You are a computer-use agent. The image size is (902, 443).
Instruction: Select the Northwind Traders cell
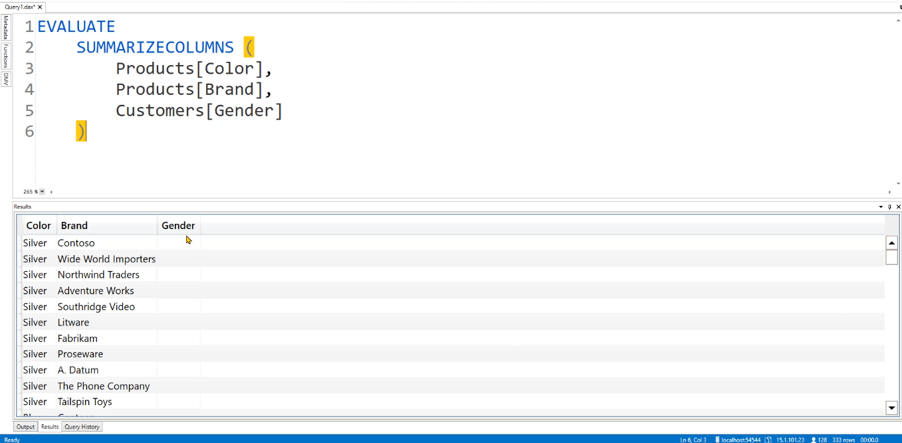(x=107, y=275)
